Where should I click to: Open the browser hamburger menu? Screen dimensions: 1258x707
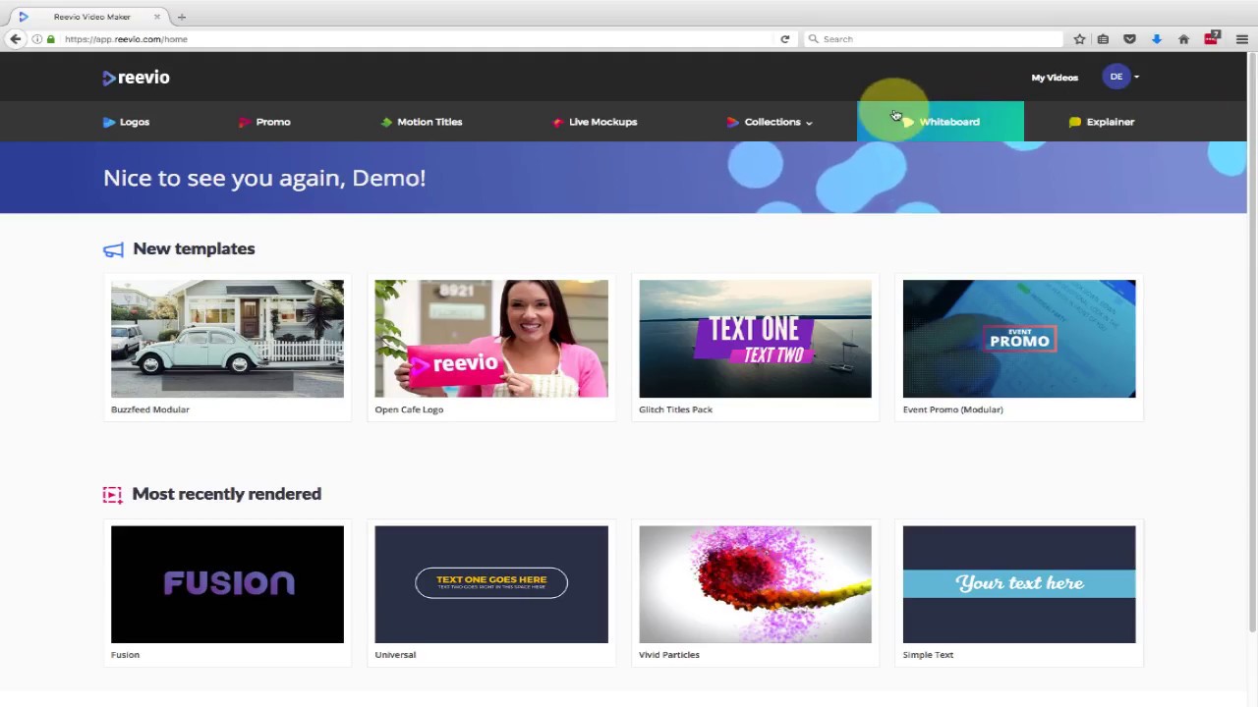tap(1242, 39)
